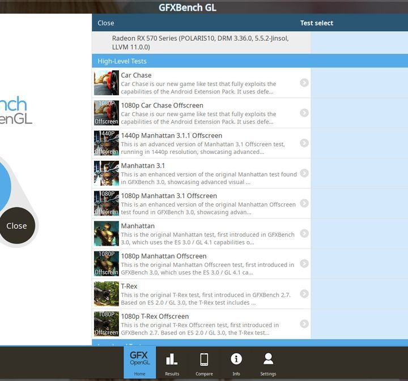The height and width of the screenshot is (381, 408).
Task: Open Manhattan 3.1 details arrow
Action: tap(304, 173)
